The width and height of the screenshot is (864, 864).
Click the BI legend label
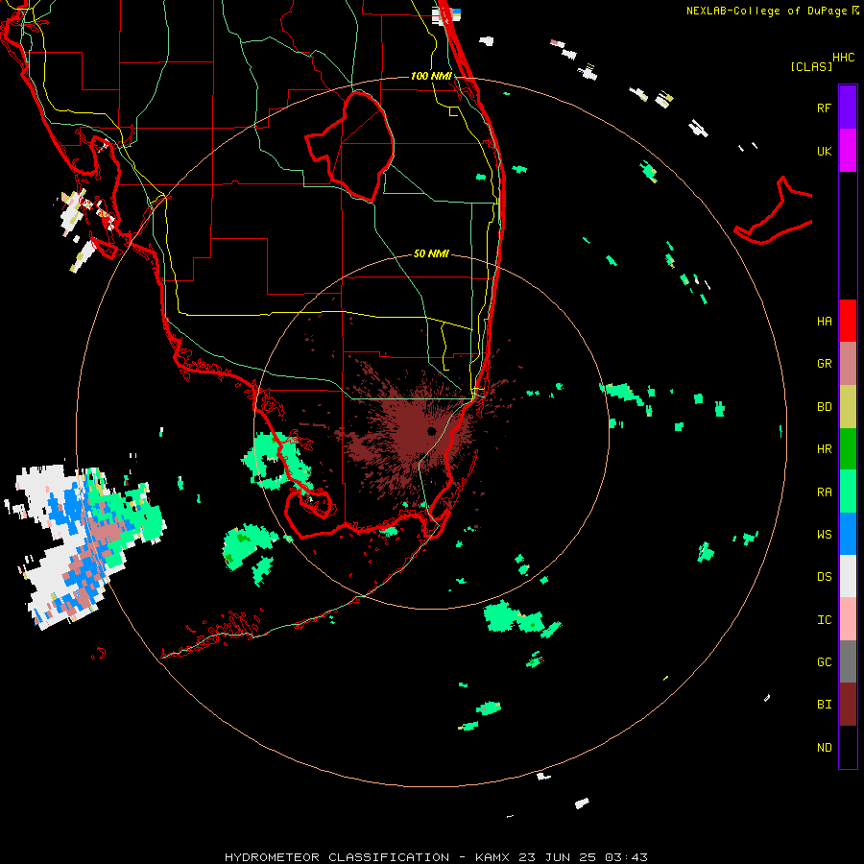pos(824,705)
